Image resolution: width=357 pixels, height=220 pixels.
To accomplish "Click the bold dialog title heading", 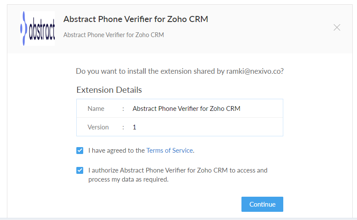I will coord(136,19).
